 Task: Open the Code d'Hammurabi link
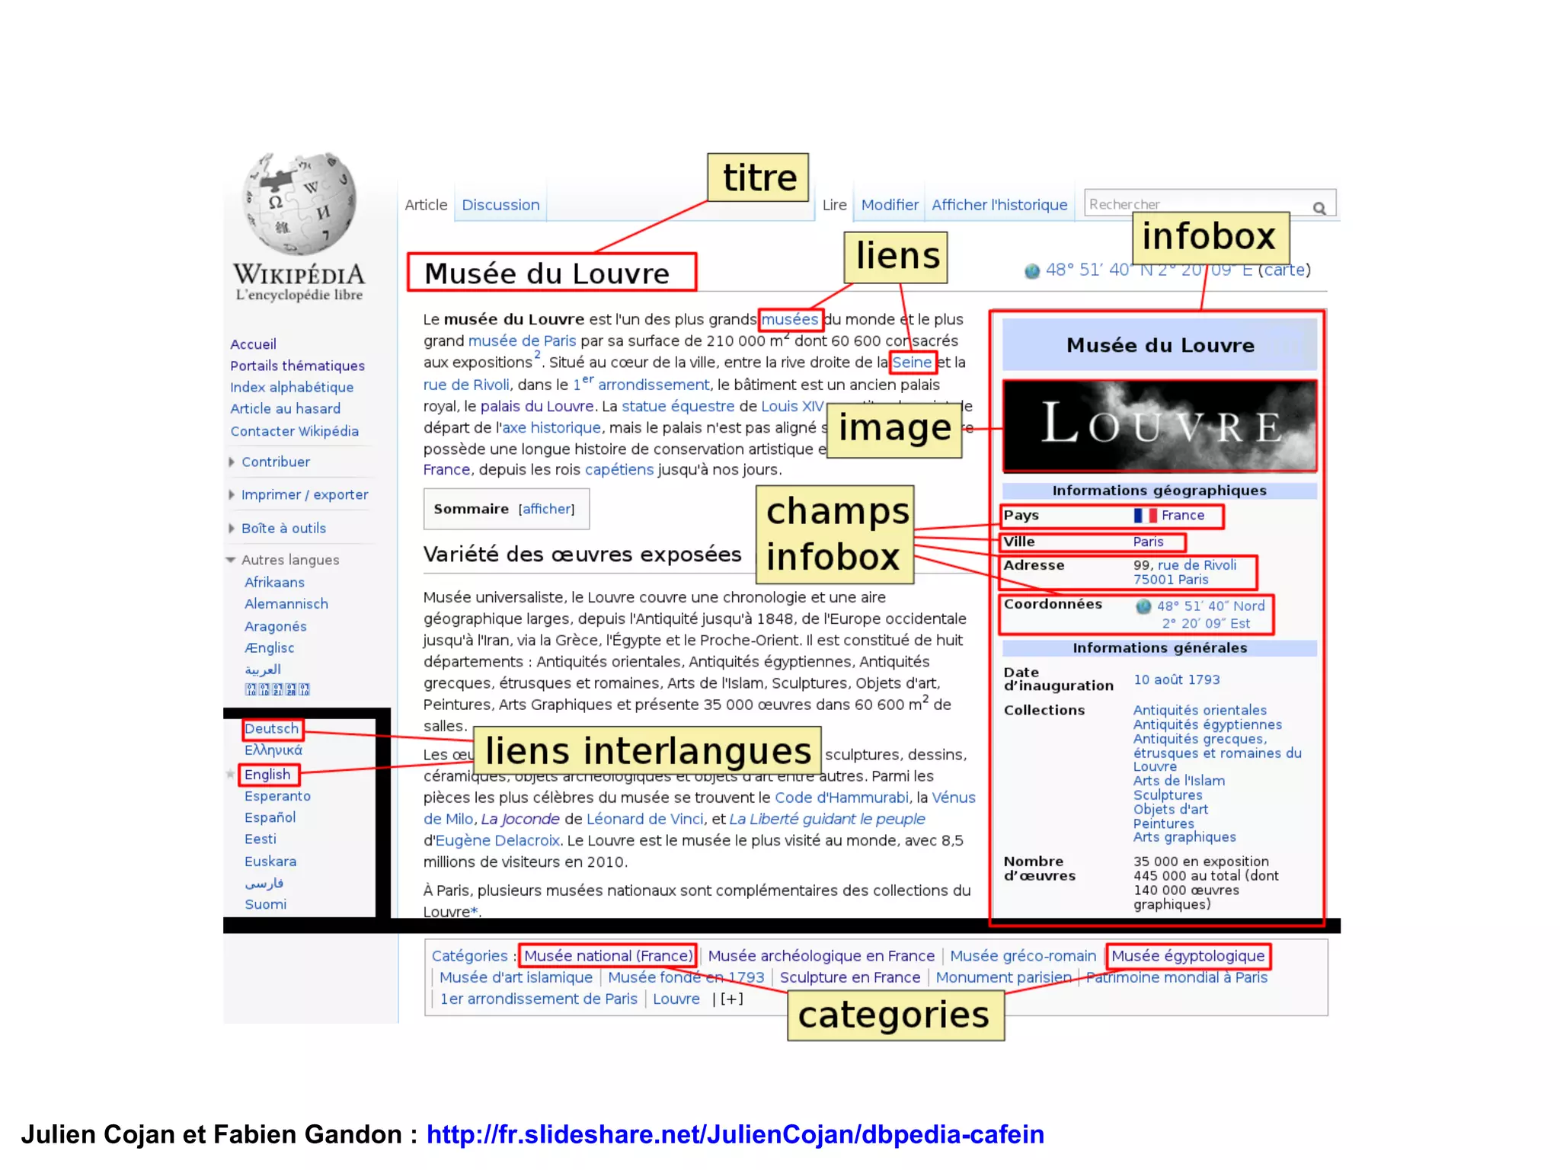[x=841, y=798]
